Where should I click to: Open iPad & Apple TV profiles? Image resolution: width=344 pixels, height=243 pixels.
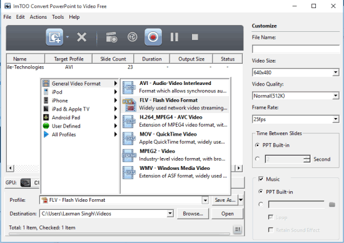coord(80,109)
